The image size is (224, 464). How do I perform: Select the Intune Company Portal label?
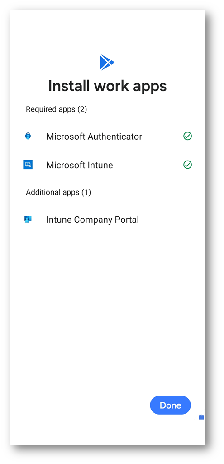tap(92, 220)
